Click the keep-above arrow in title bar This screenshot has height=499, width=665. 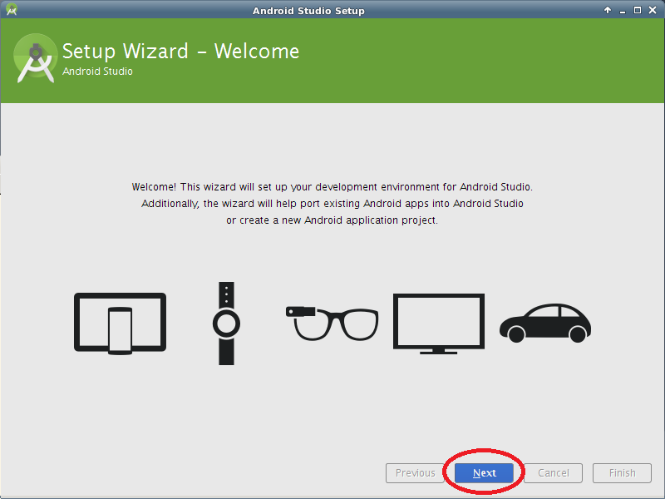point(608,10)
